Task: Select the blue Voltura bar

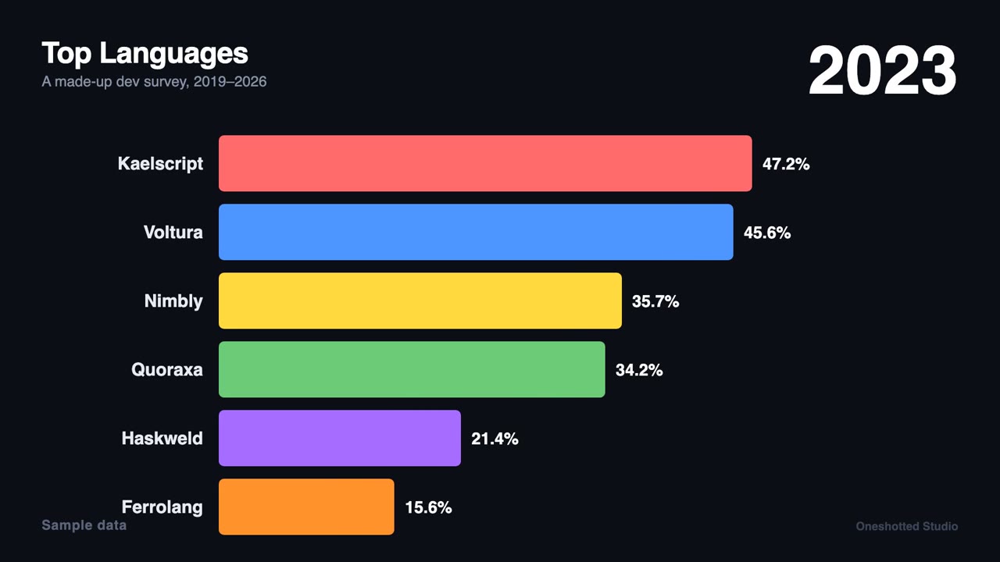Action: point(476,232)
